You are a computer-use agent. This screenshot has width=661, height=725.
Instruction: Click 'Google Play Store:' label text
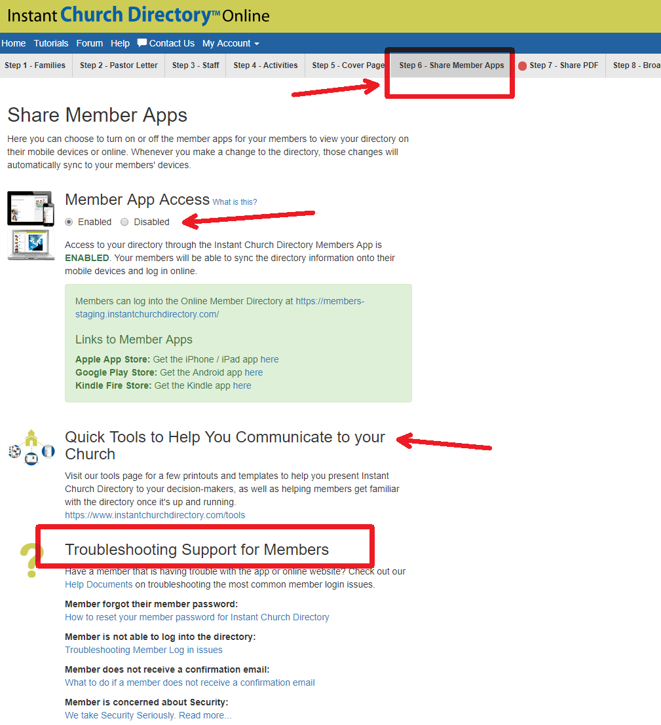tap(116, 372)
